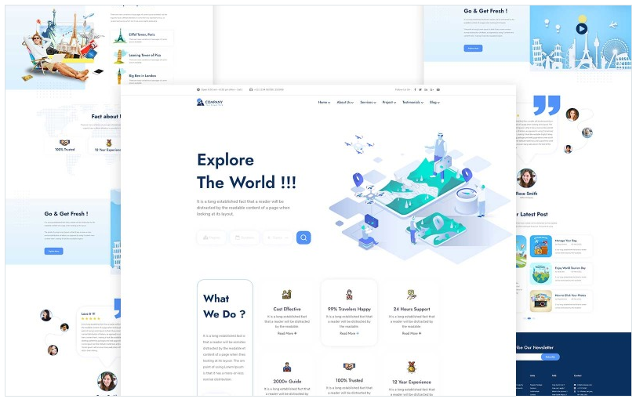This screenshot has width=636, height=406.
Task: Click the Explore The World !!! heading
Action: coord(246,171)
